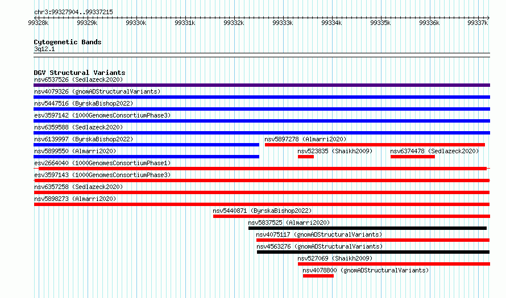Screen dimensions: 506x298
Task: Click the 99337k ruler tick label
Action: pyautogui.click(x=478, y=23)
